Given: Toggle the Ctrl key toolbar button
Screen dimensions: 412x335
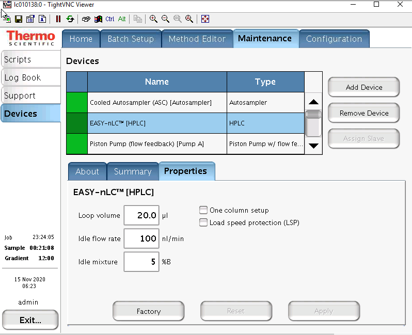Looking at the screenshot, I should click(x=109, y=19).
